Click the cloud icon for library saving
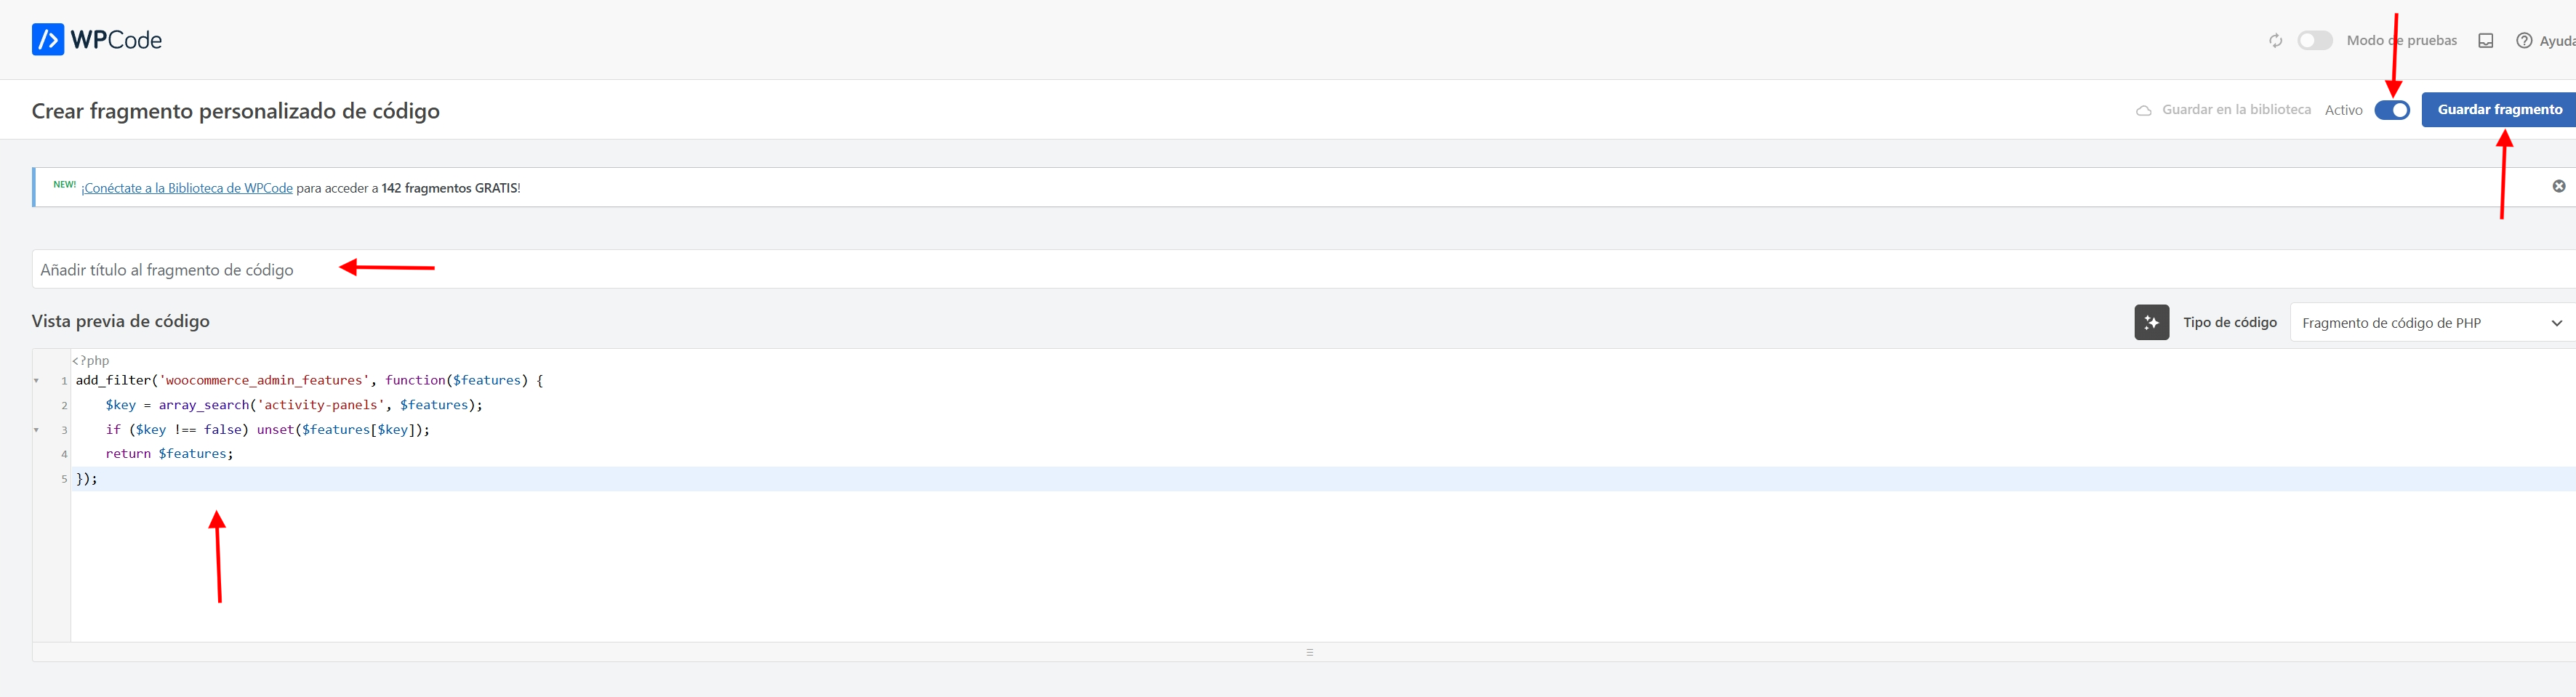This screenshot has width=2576, height=697. (2143, 110)
